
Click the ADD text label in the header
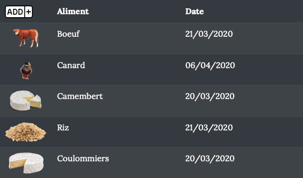coord(15,12)
